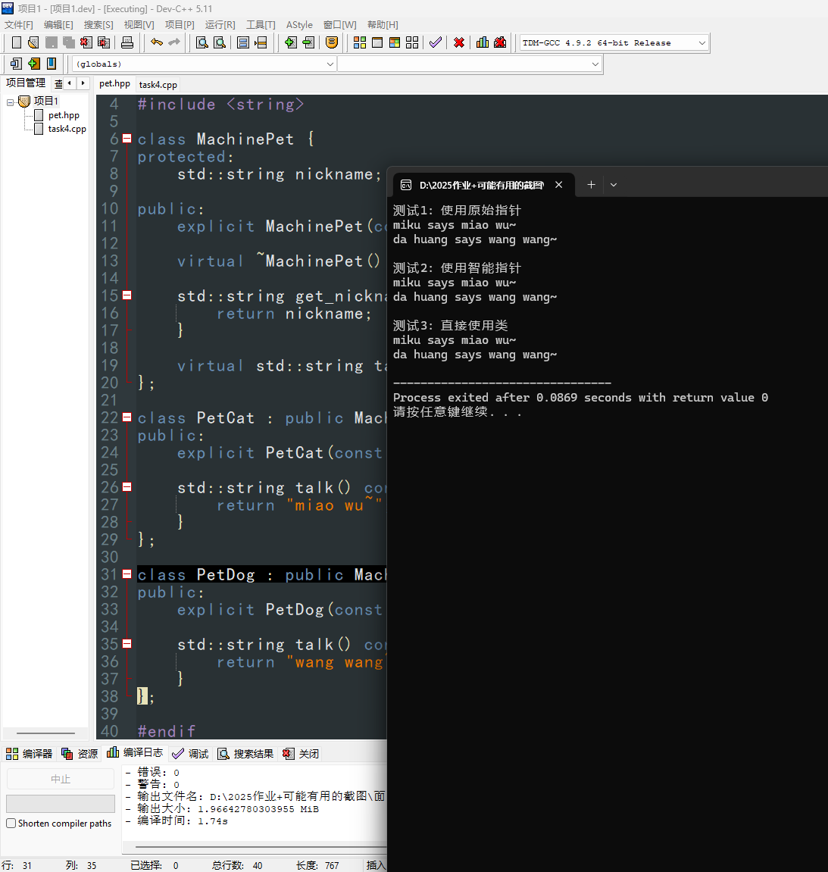The height and width of the screenshot is (872, 828).
Task: Collapse the PetDog class fold at line 31
Action: [127, 574]
